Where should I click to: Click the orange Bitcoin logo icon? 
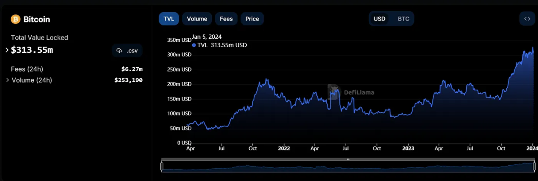click(15, 20)
